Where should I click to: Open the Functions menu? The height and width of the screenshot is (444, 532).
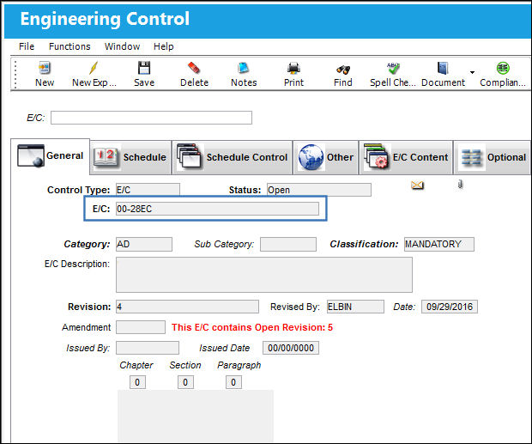click(70, 46)
